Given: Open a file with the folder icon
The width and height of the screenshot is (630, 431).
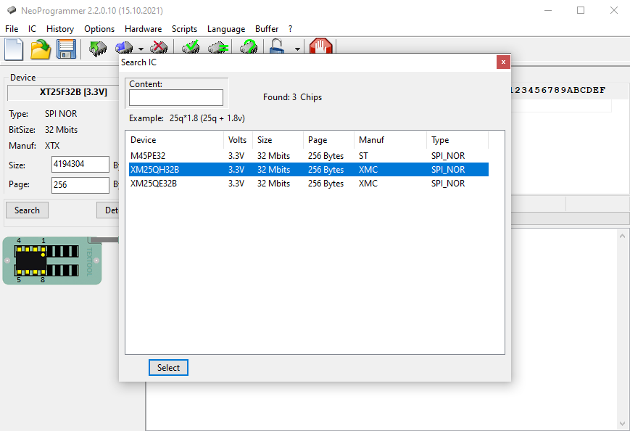Looking at the screenshot, I should point(41,49).
